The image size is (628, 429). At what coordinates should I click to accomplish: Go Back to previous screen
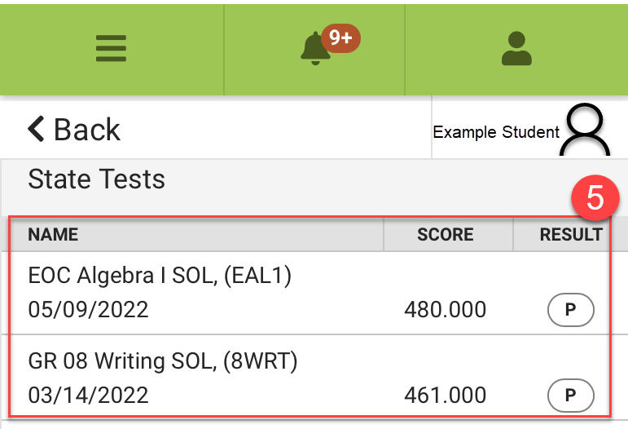coord(74,130)
